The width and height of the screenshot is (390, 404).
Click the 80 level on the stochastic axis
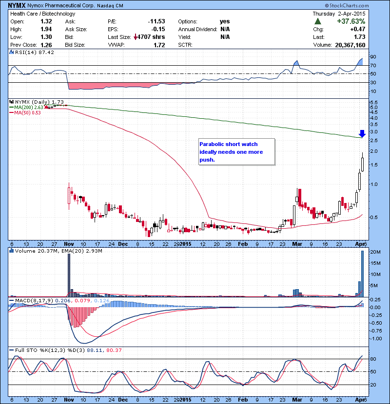click(373, 359)
